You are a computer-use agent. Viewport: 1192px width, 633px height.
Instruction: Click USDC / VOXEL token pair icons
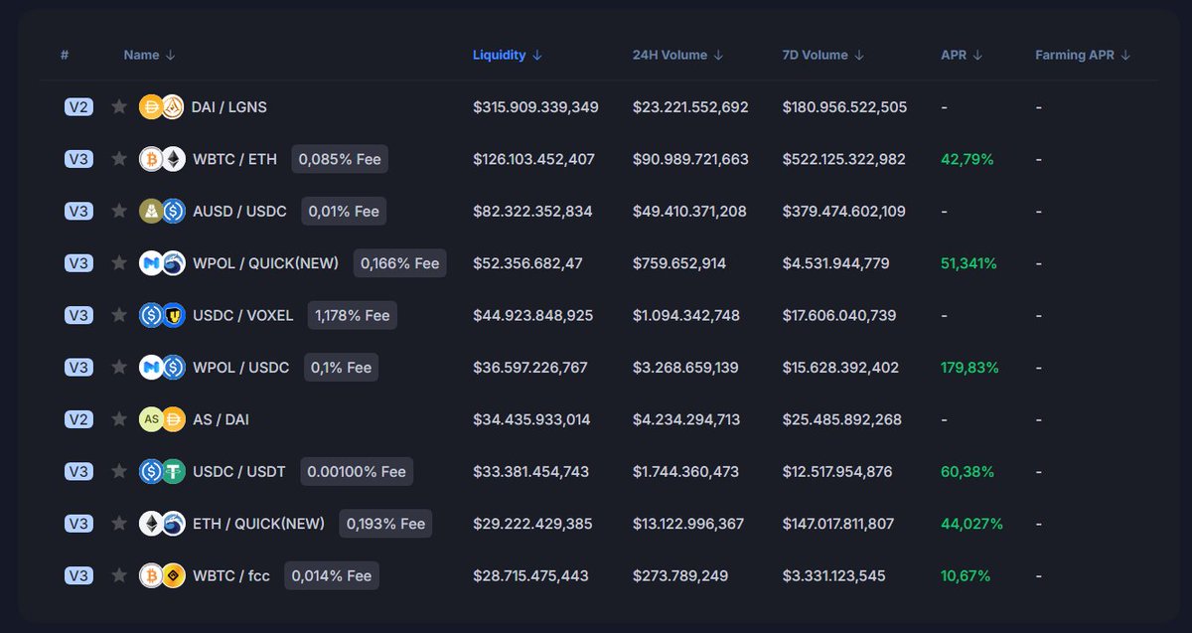[162, 315]
